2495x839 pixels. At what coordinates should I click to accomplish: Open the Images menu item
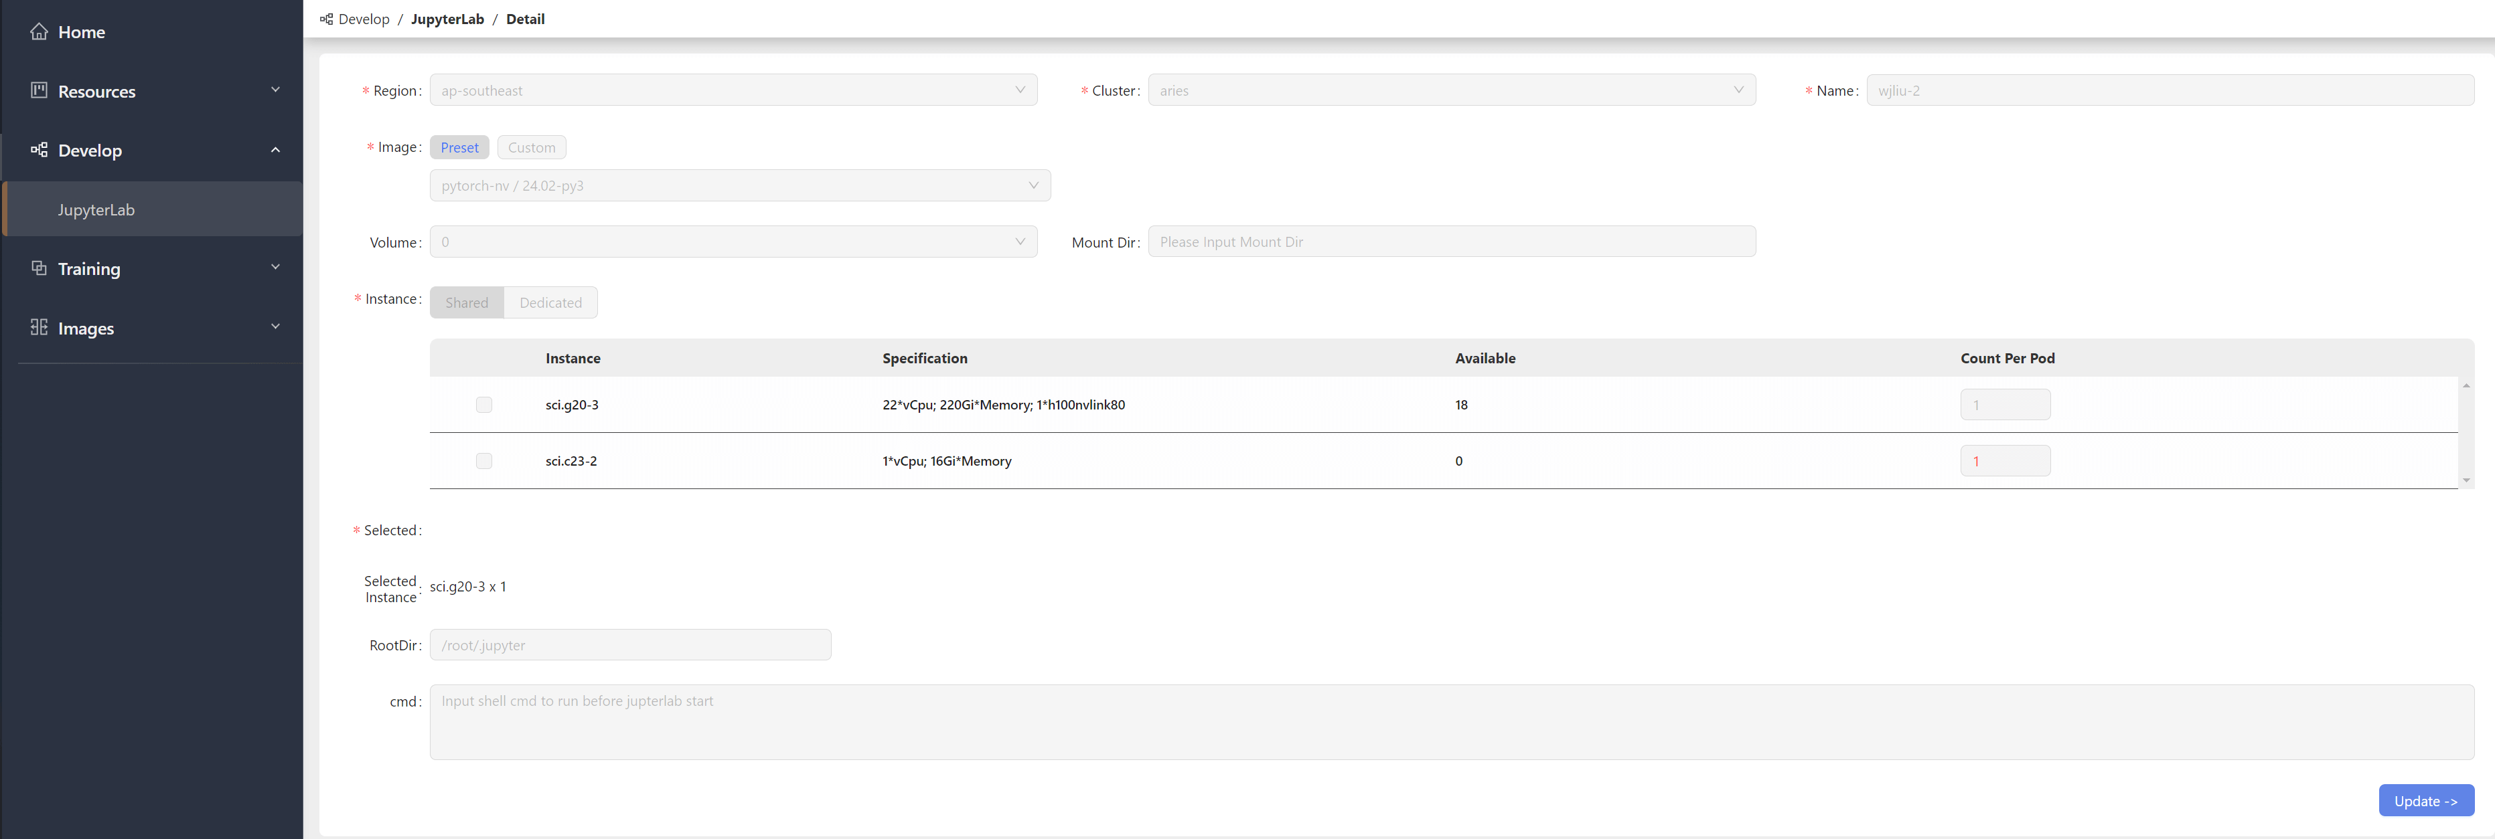pyautogui.click(x=152, y=328)
